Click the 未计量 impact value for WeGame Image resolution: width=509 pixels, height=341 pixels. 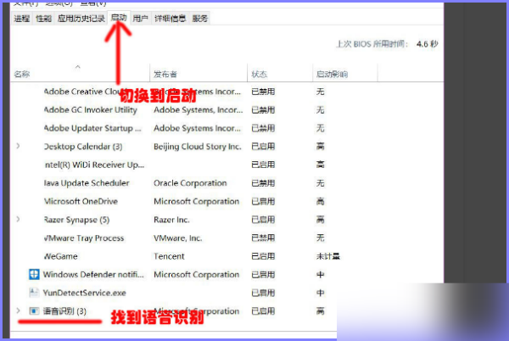[x=327, y=256]
